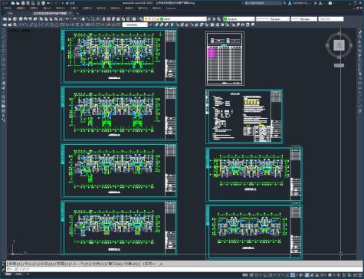Click the plus button for new drawing tab
Screen dimensions: 364x279
pyautogui.click(x=77, y=13)
